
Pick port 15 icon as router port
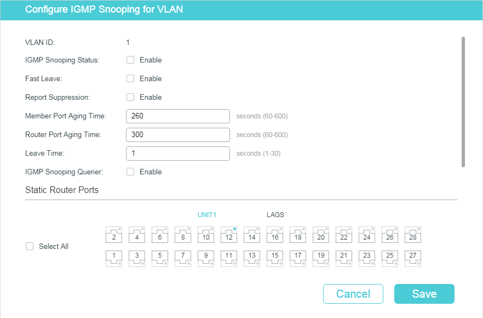(275, 258)
